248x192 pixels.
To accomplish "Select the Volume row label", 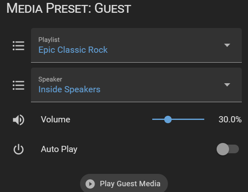I will (x=56, y=120).
